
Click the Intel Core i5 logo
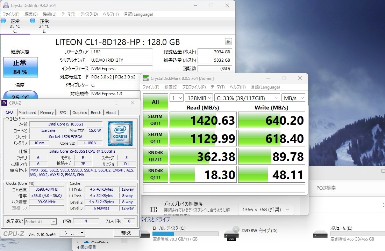(x=120, y=134)
